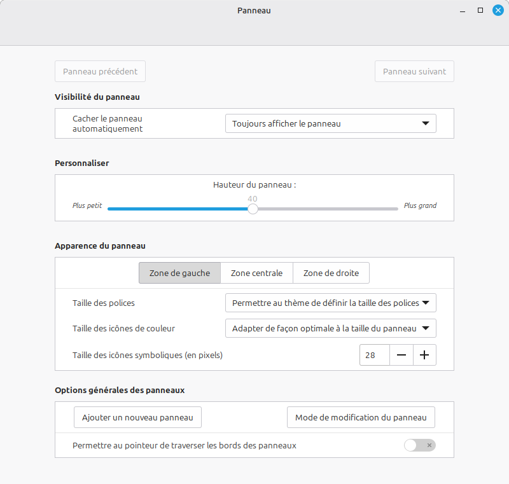Open 'Taille des icônes de couleur' dropdown
Viewport: 509px width, 484px height.
[331, 328]
